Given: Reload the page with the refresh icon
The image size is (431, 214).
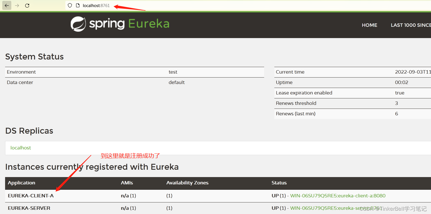Looking at the screenshot, I should click(x=27, y=5).
